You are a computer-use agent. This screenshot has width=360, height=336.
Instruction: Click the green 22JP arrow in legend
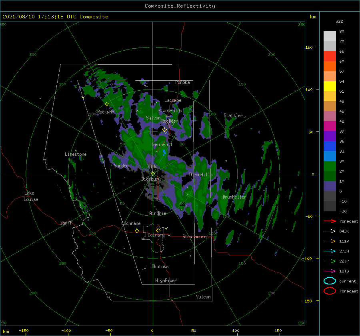pyautogui.click(x=330, y=261)
